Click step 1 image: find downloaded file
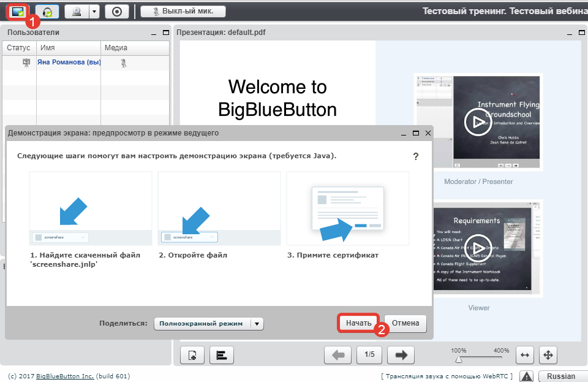The height and width of the screenshot is (382, 588). [91, 208]
